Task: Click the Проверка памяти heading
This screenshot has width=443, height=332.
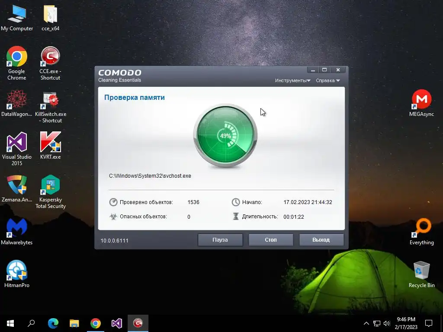Action: point(135,97)
